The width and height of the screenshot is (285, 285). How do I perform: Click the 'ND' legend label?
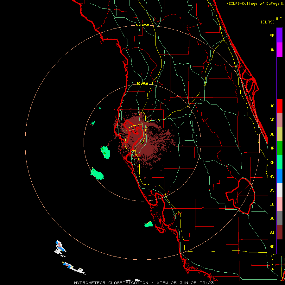point(272,247)
